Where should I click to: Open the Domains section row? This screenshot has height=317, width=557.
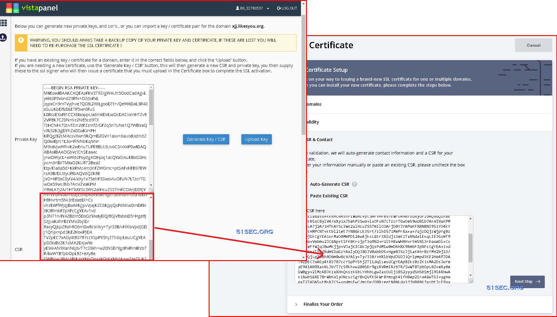(x=429, y=104)
